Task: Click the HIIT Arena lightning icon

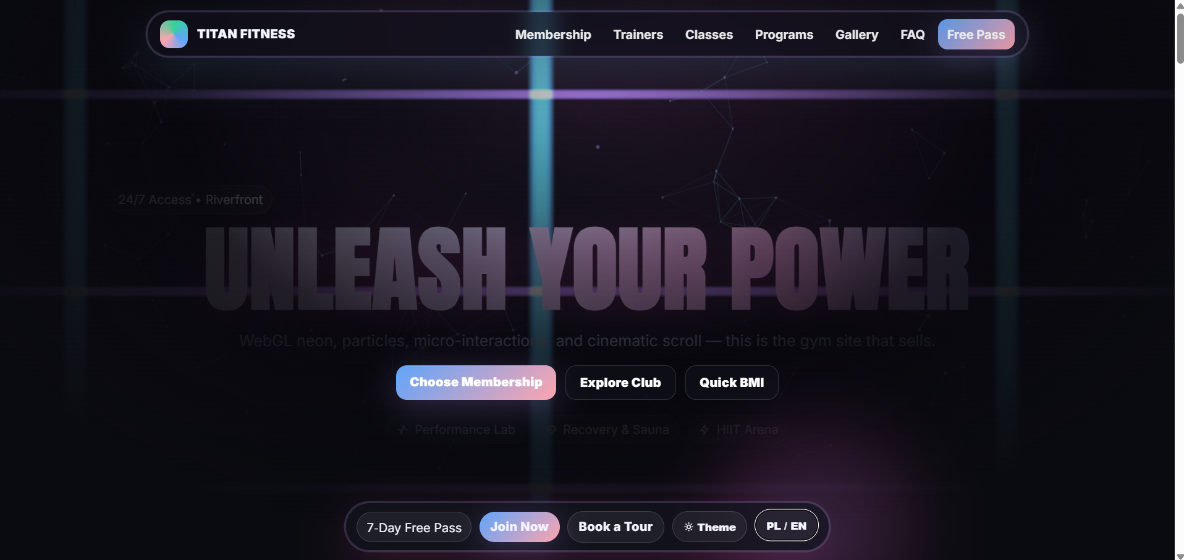Action: 704,430
